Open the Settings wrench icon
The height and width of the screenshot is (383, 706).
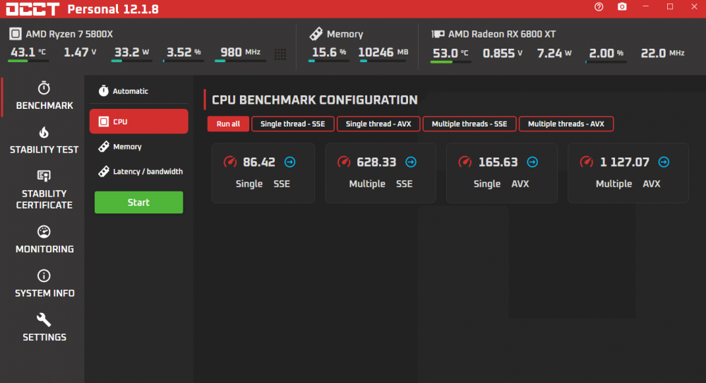coord(44,320)
